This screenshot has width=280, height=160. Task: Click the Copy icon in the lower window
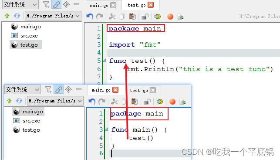124,102
